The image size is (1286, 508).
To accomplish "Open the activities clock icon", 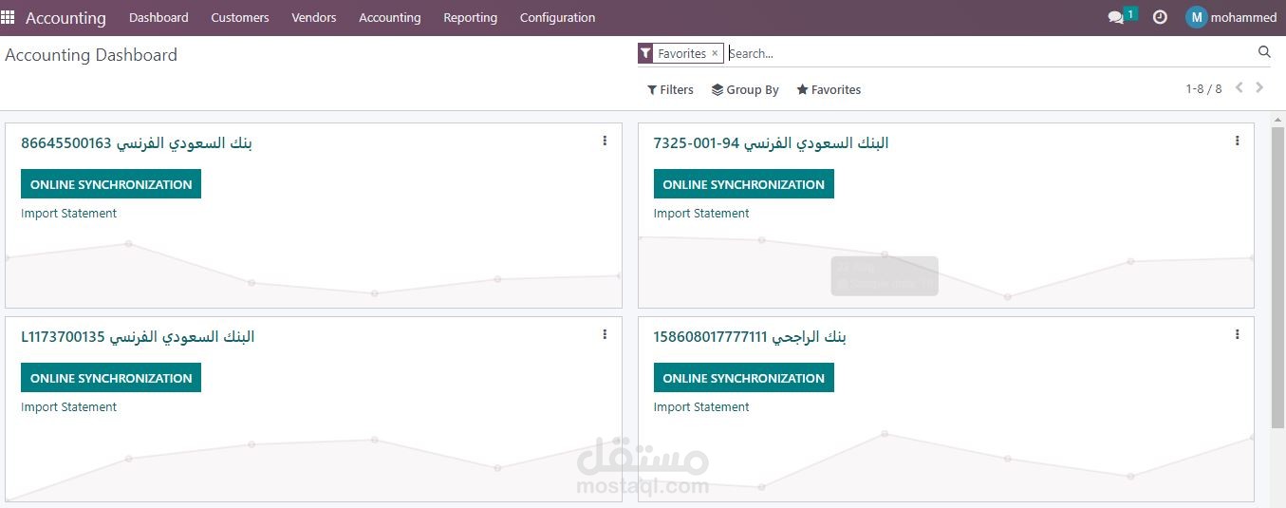I will [x=1160, y=17].
